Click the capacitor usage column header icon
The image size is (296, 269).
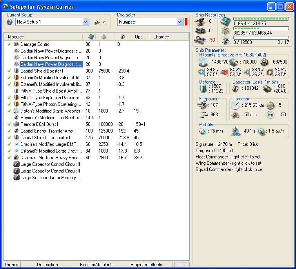pyautogui.click(x=123, y=37)
